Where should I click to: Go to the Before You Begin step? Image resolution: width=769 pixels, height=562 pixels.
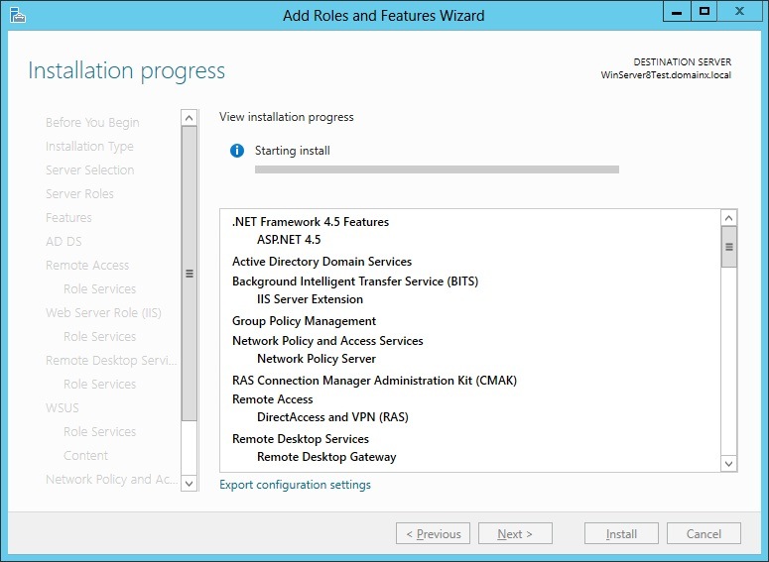click(92, 123)
